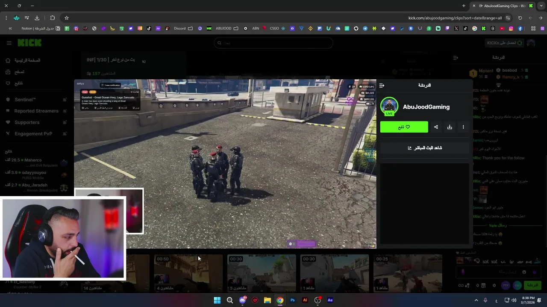
Task: Open the PayPal bookmark icon
Action: pos(402,29)
